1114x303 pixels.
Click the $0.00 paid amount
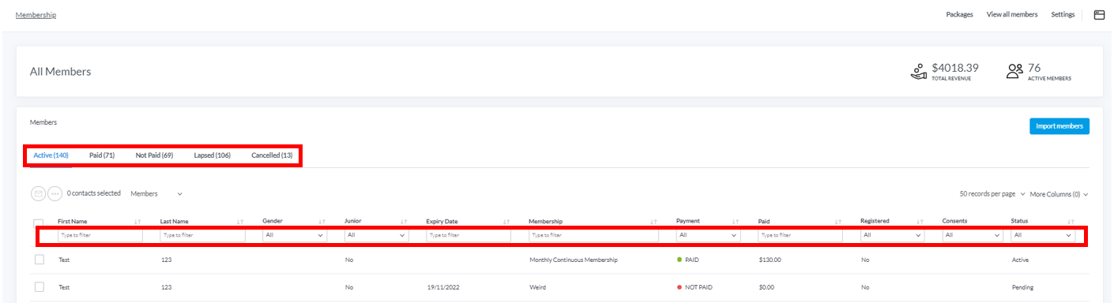coord(767,287)
